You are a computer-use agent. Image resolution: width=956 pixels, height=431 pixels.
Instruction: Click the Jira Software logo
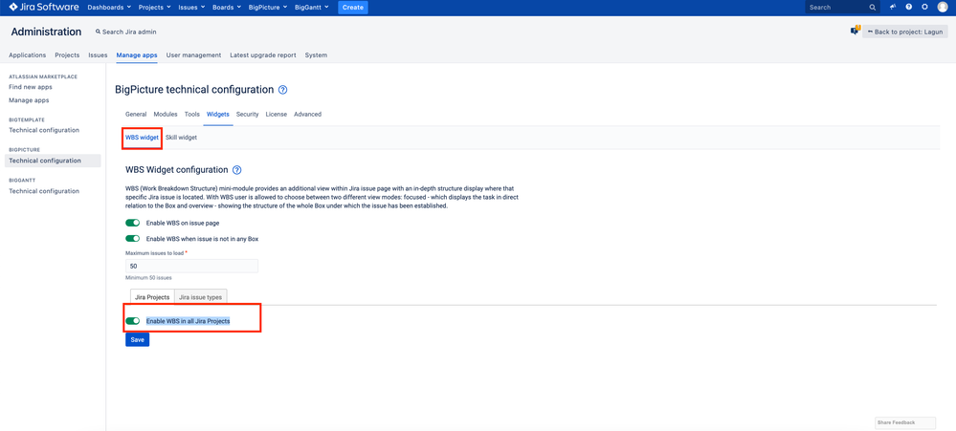pos(44,8)
